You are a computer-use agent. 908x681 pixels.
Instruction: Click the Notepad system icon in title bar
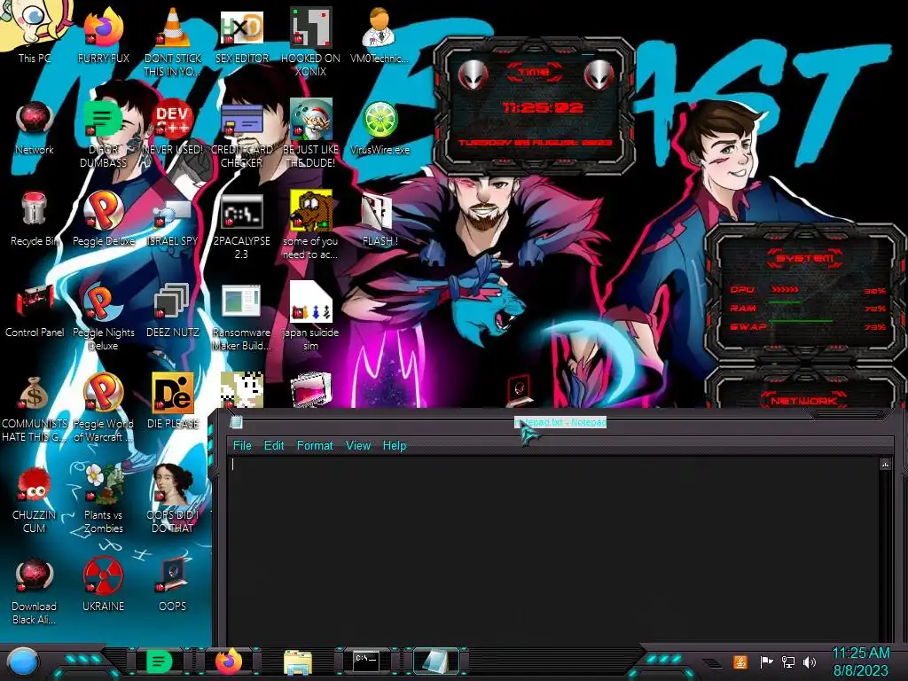coord(236,423)
